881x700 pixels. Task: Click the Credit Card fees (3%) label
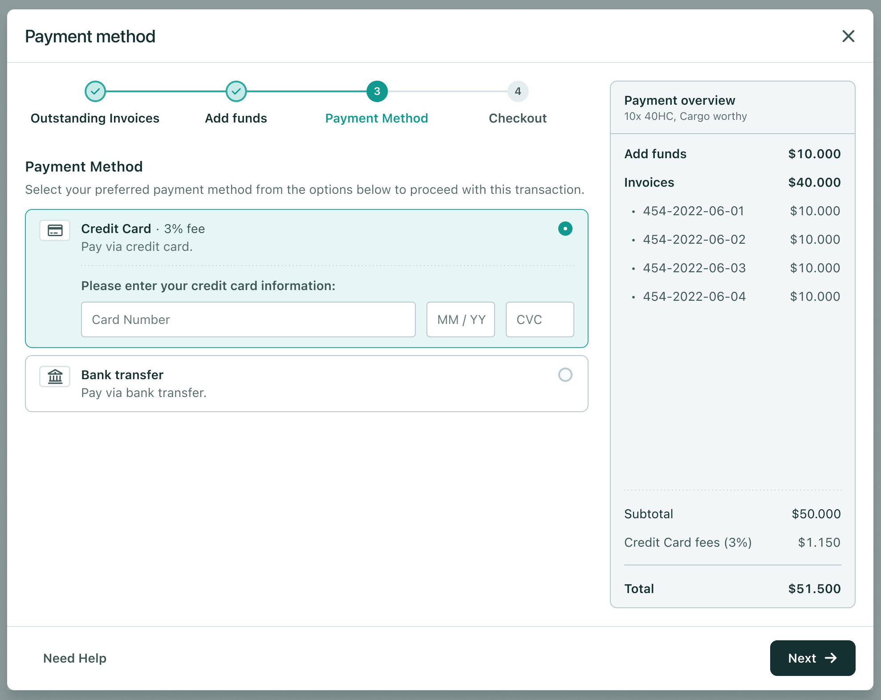click(x=688, y=542)
